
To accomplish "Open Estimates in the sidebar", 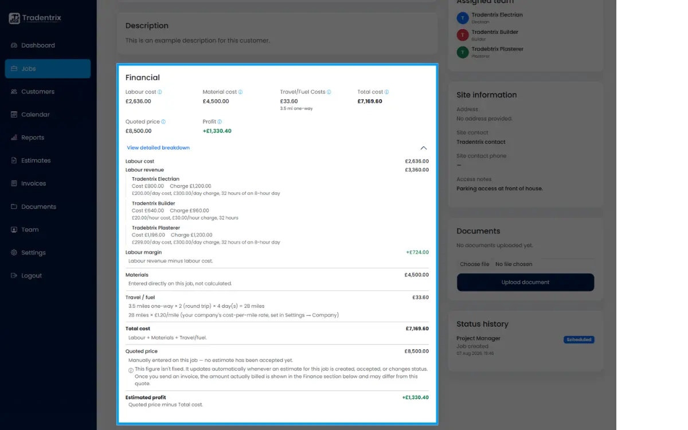I will [48, 161].
